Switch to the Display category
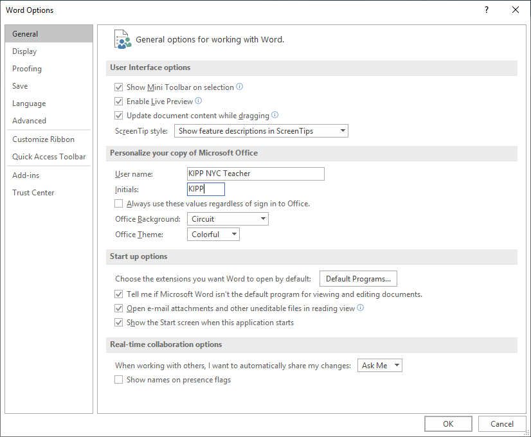531x437 pixels. (49, 51)
